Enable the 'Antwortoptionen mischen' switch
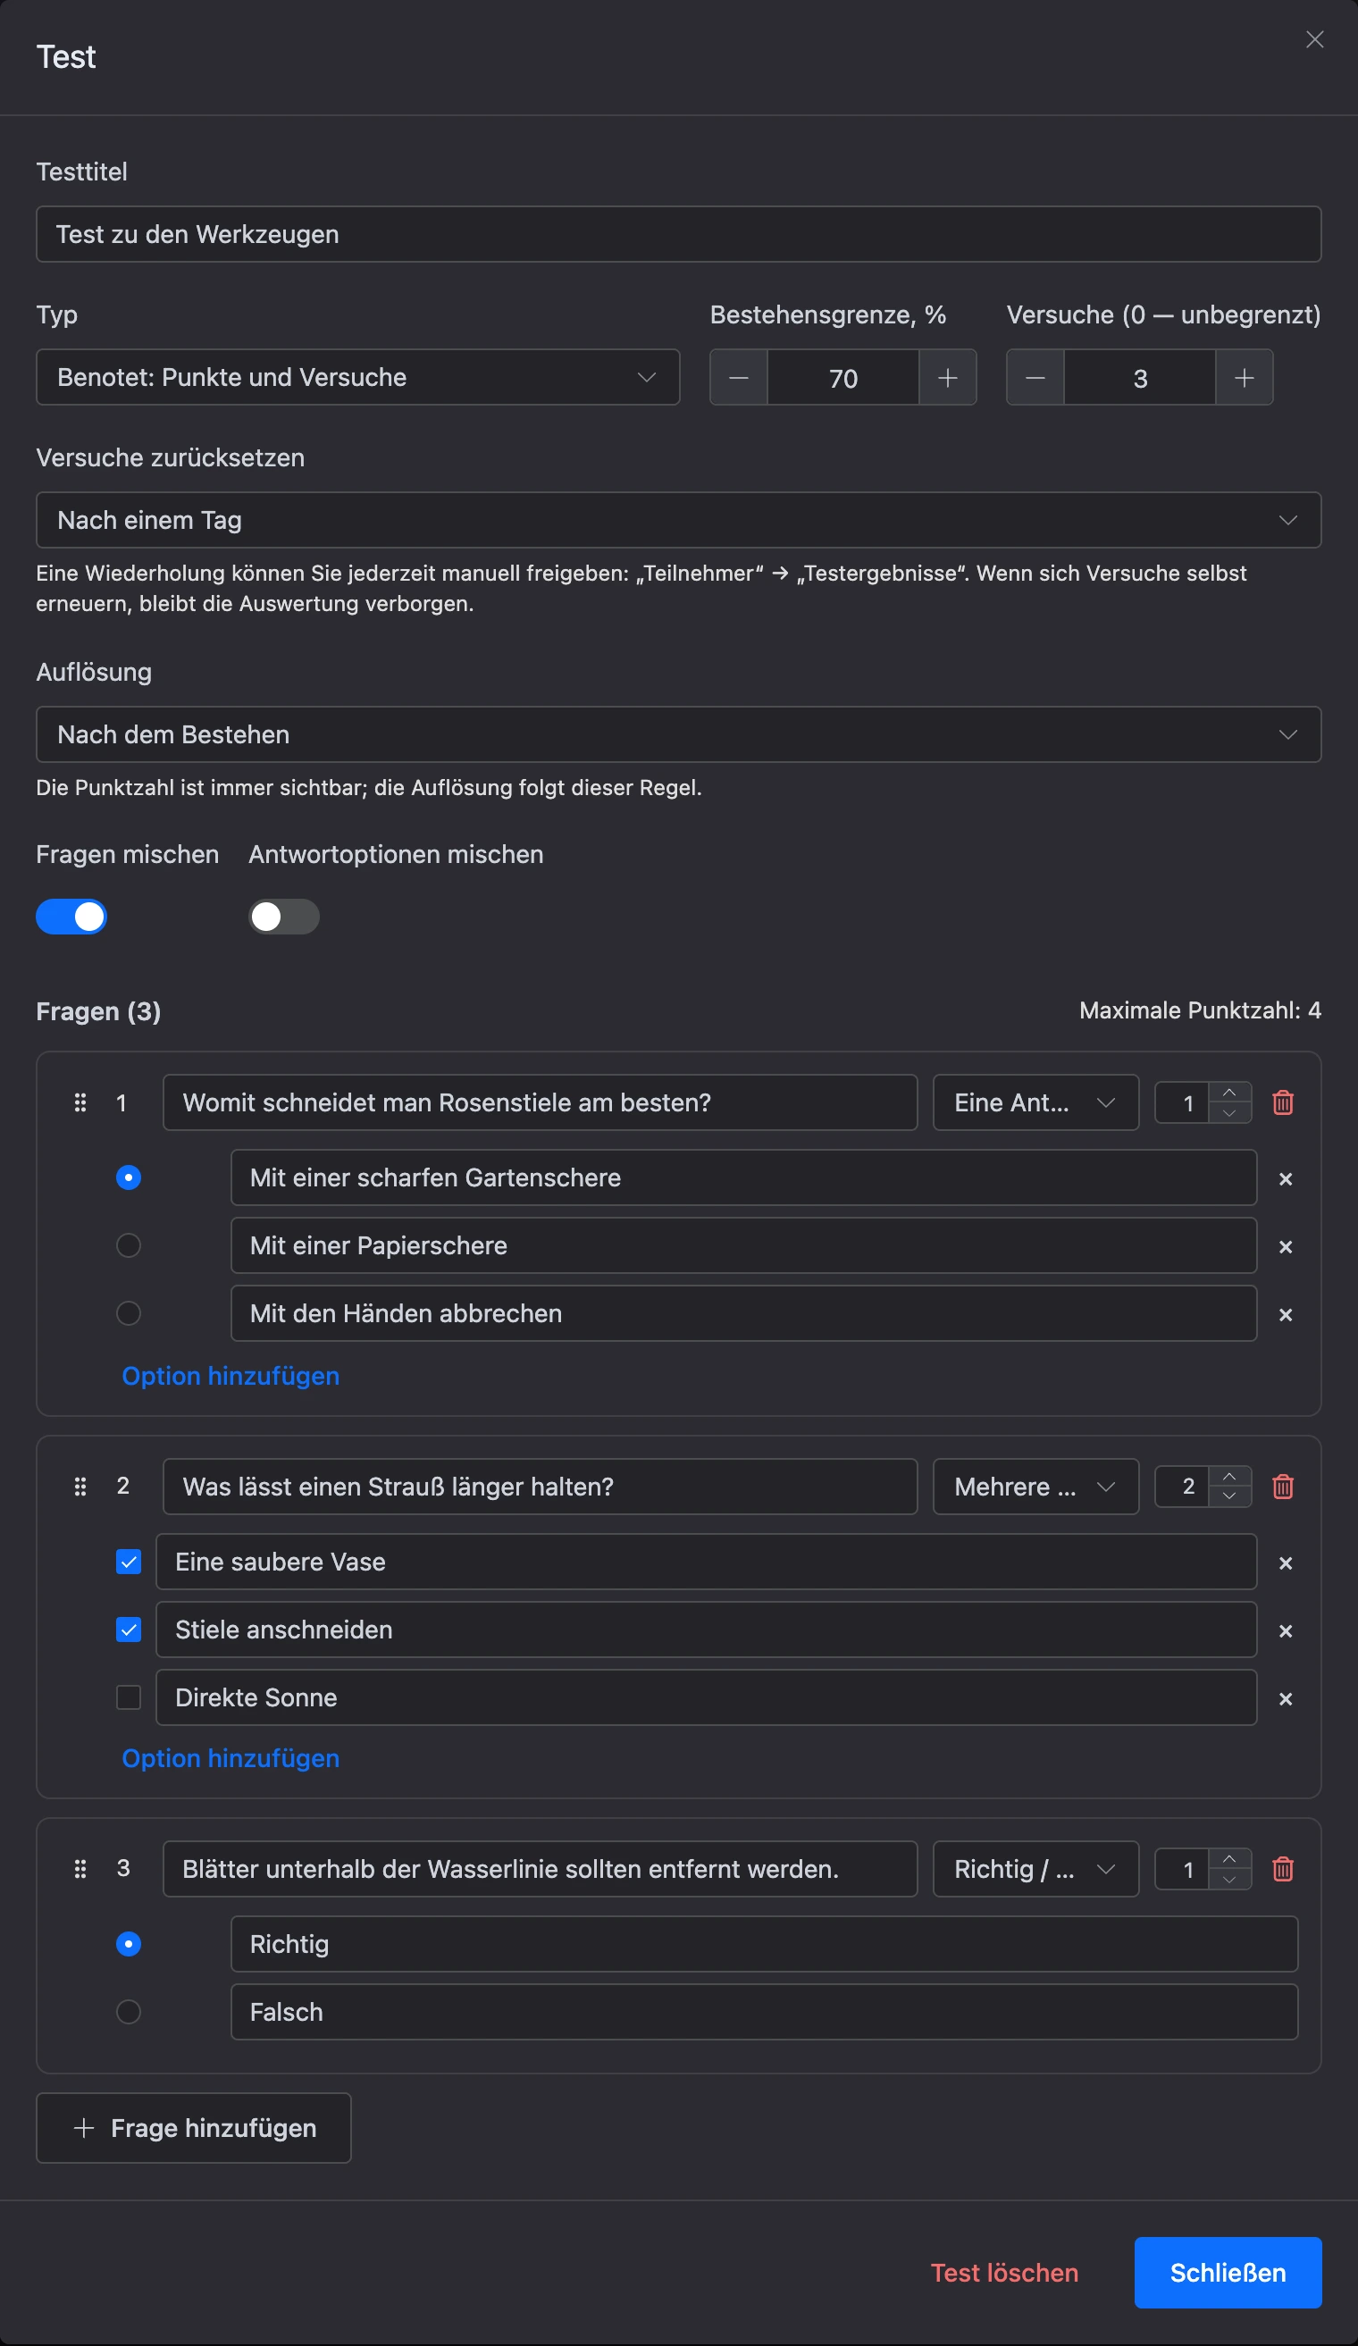Viewport: 1358px width, 2346px height. pos(284,917)
